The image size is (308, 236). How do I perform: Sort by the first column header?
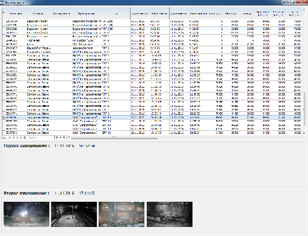point(16,14)
